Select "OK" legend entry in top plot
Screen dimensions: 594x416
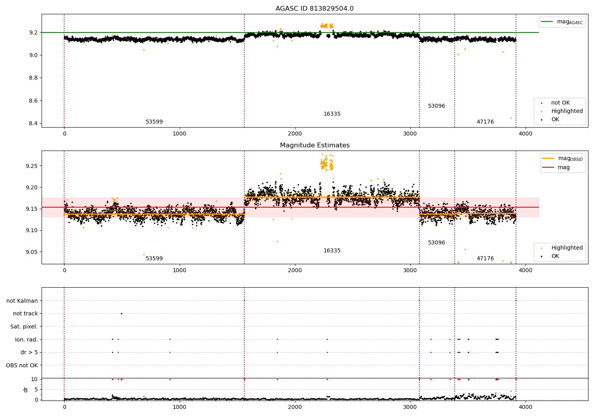tap(555, 120)
